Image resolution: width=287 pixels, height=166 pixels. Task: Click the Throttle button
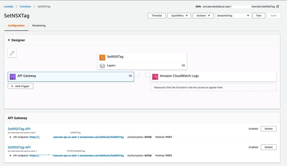[x=157, y=15]
